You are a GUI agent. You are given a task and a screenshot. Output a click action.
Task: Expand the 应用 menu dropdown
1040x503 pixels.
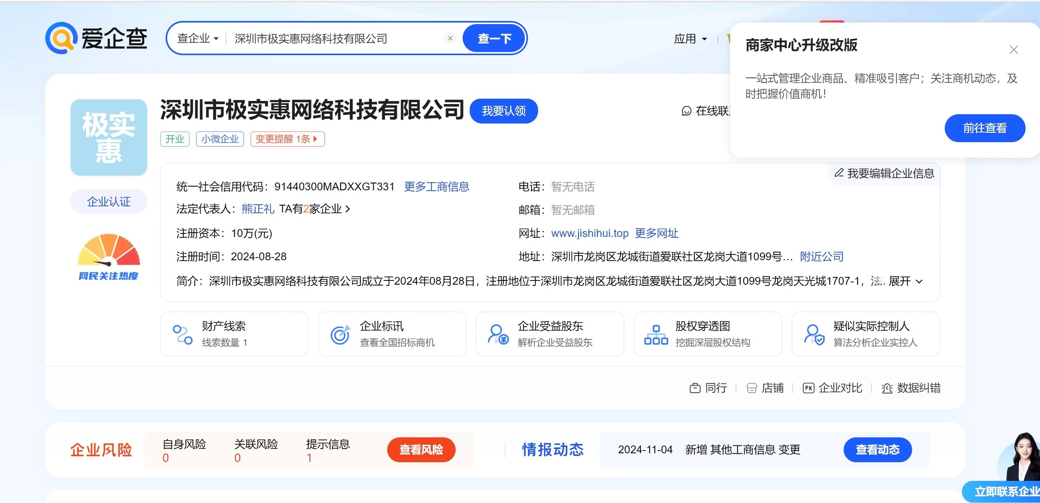tap(690, 39)
